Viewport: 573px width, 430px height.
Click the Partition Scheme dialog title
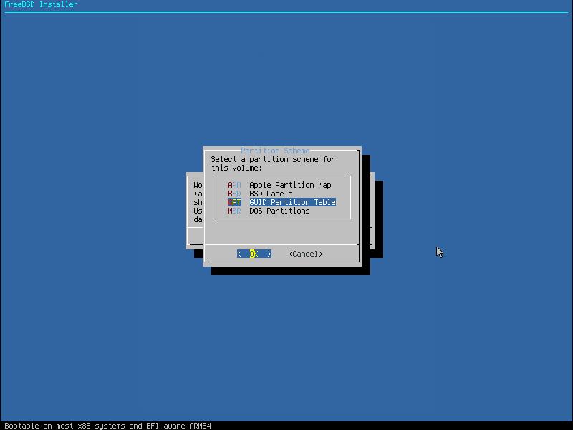coord(275,150)
